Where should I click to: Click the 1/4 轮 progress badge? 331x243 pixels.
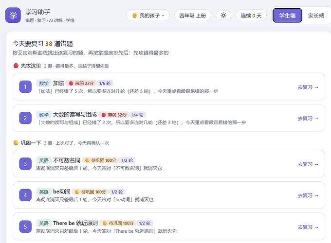137,115
